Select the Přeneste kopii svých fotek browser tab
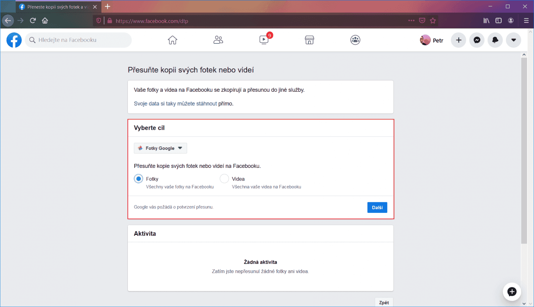 58,7
